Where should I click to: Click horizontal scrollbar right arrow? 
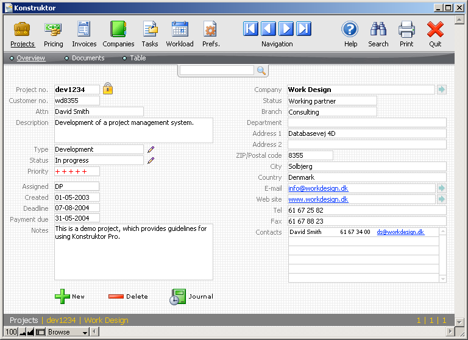click(450, 331)
